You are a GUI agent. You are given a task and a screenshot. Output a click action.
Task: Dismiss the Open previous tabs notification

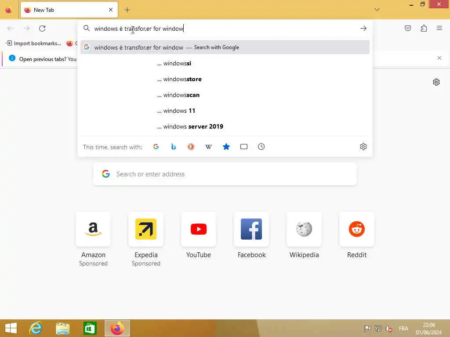439,58
